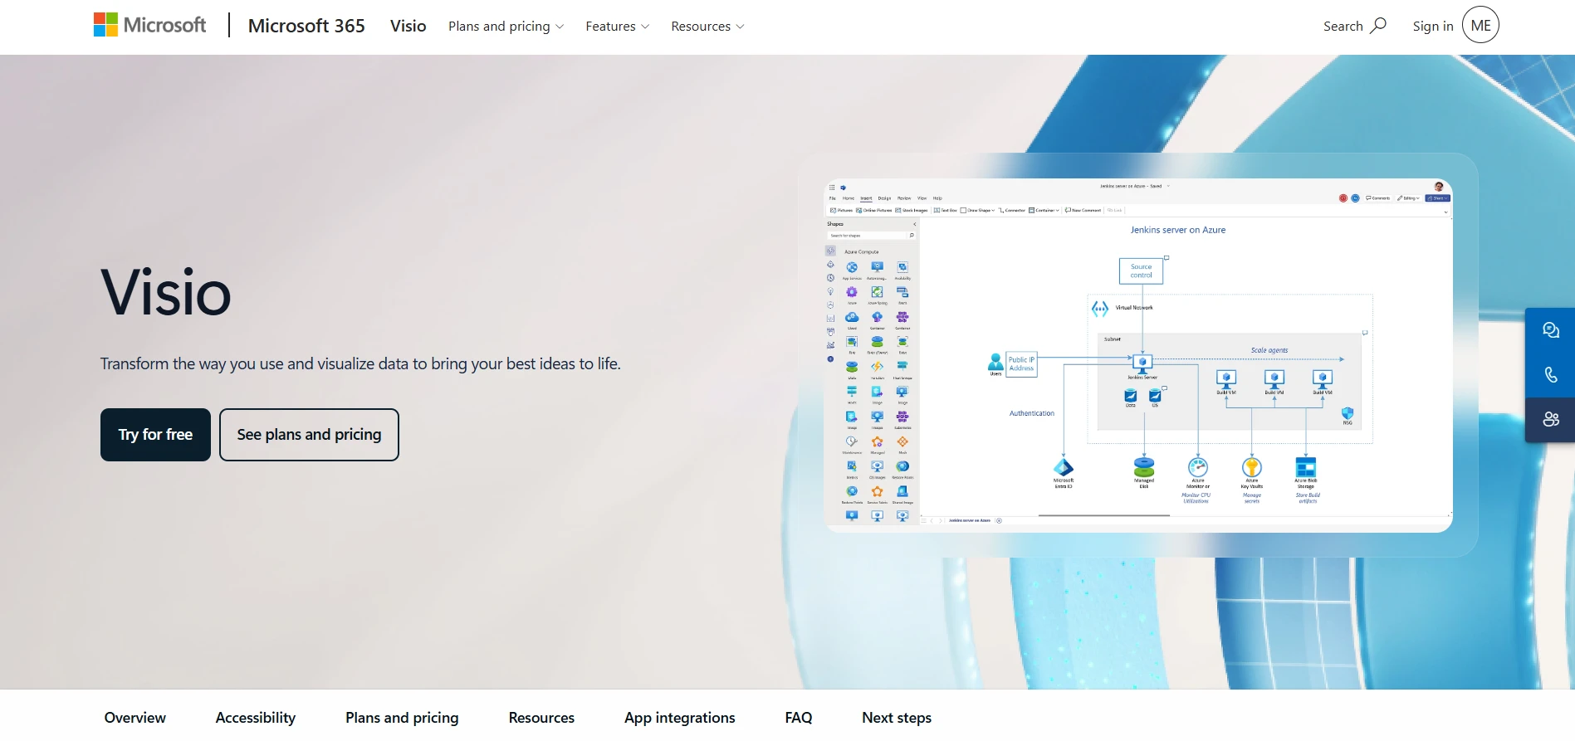The width and height of the screenshot is (1575, 741).
Task: Go to the Overview section tab
Action: coord(135,718)
